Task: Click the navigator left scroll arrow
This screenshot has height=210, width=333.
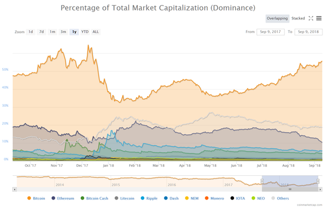Action: click(x=14, y=190)
